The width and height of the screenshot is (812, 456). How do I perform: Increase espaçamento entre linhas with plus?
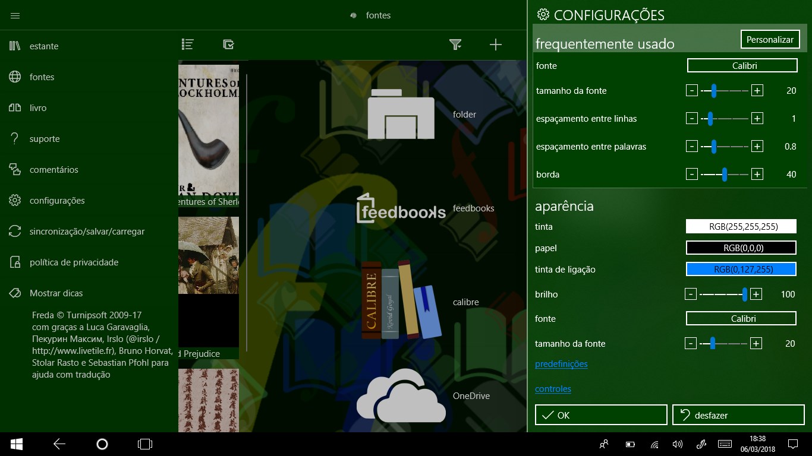757,118
